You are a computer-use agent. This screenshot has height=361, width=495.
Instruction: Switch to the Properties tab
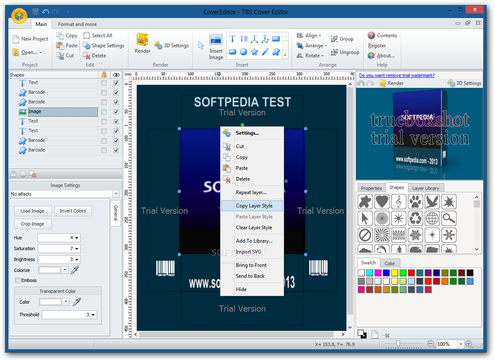tap(371, 188)
